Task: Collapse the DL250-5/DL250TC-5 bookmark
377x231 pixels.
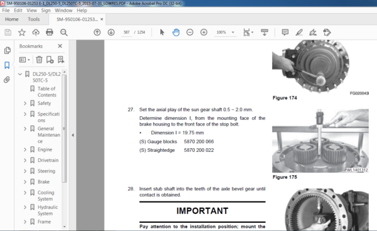Action: click(x=20, y=74)
